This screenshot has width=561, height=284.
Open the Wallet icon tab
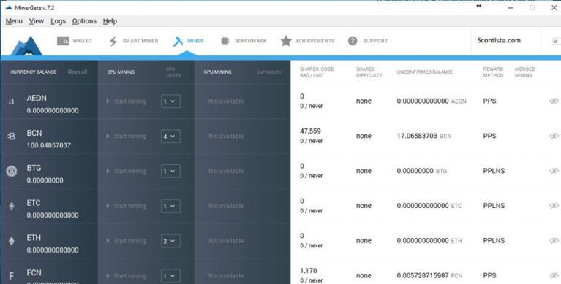(63, 41)
